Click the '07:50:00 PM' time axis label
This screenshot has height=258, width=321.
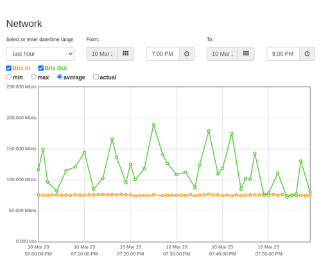coord(268,254)
